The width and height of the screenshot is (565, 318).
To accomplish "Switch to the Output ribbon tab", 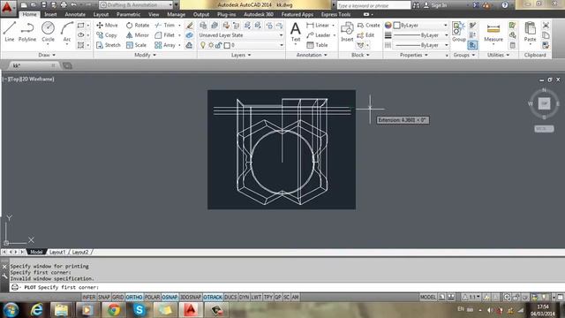I will click(x=201, y=14).
